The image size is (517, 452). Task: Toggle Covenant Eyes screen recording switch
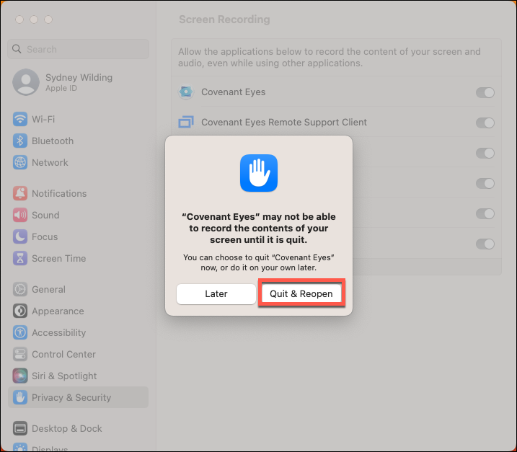pyautogui.click(x=485, y=93)
